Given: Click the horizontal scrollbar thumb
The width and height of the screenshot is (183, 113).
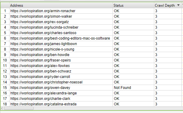Looking at the screenshot, I should 19,108.
